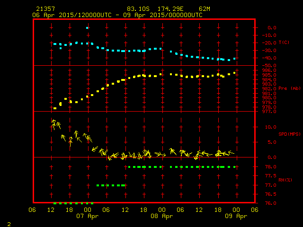Click the elevation label 62M

(205, 9)
